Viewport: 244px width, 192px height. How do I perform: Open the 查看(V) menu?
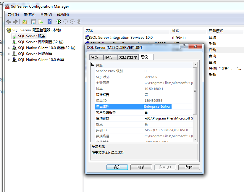(46, 14)
